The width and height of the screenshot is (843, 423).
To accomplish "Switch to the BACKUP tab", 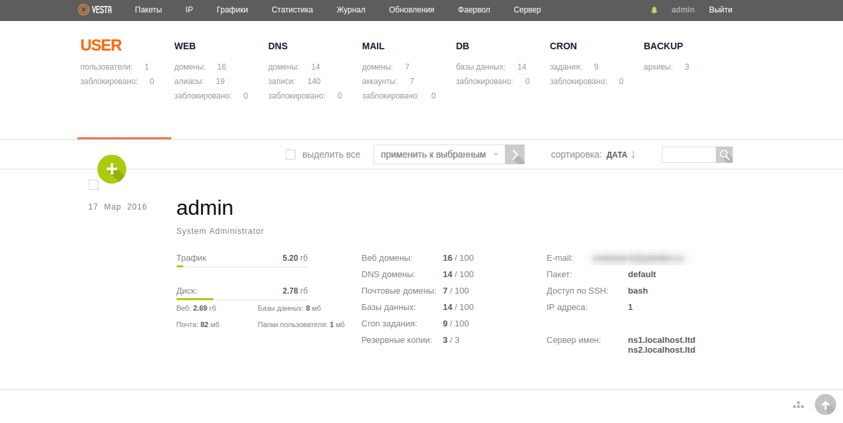I will click(663, 46).
